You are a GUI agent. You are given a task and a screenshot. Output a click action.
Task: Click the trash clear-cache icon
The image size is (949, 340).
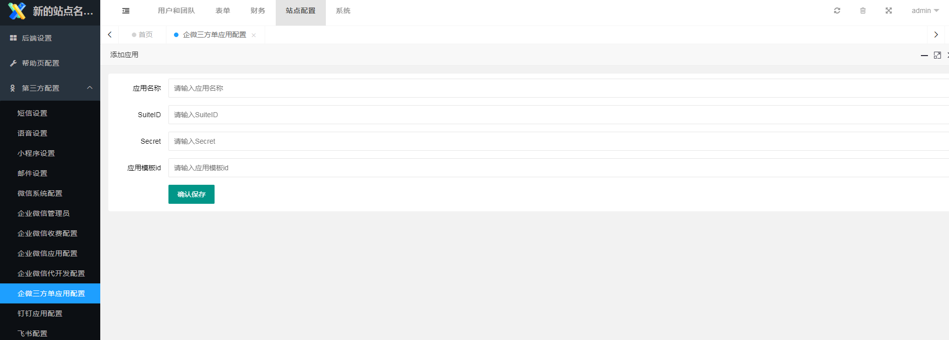pyautogui.click(x=863, y=11)
